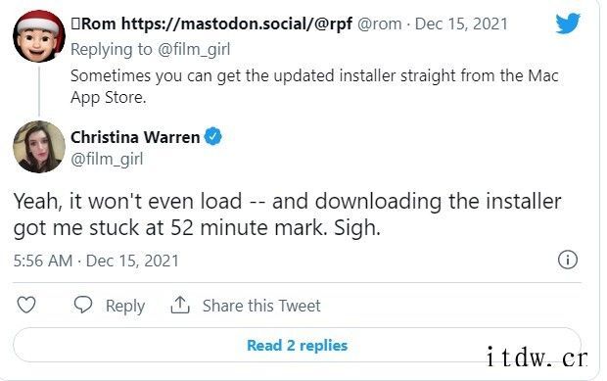The image size is (607, 381).
Task: Click the Rom mastodon.social display name
Action: [x=211, y=24]
